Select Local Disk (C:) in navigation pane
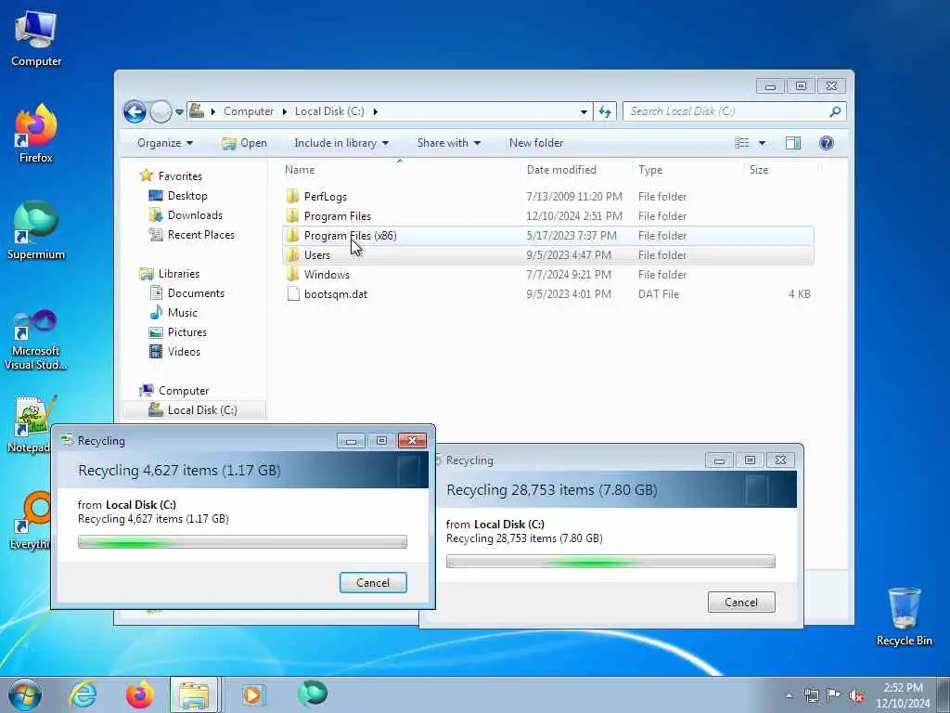 coord(194,409)
